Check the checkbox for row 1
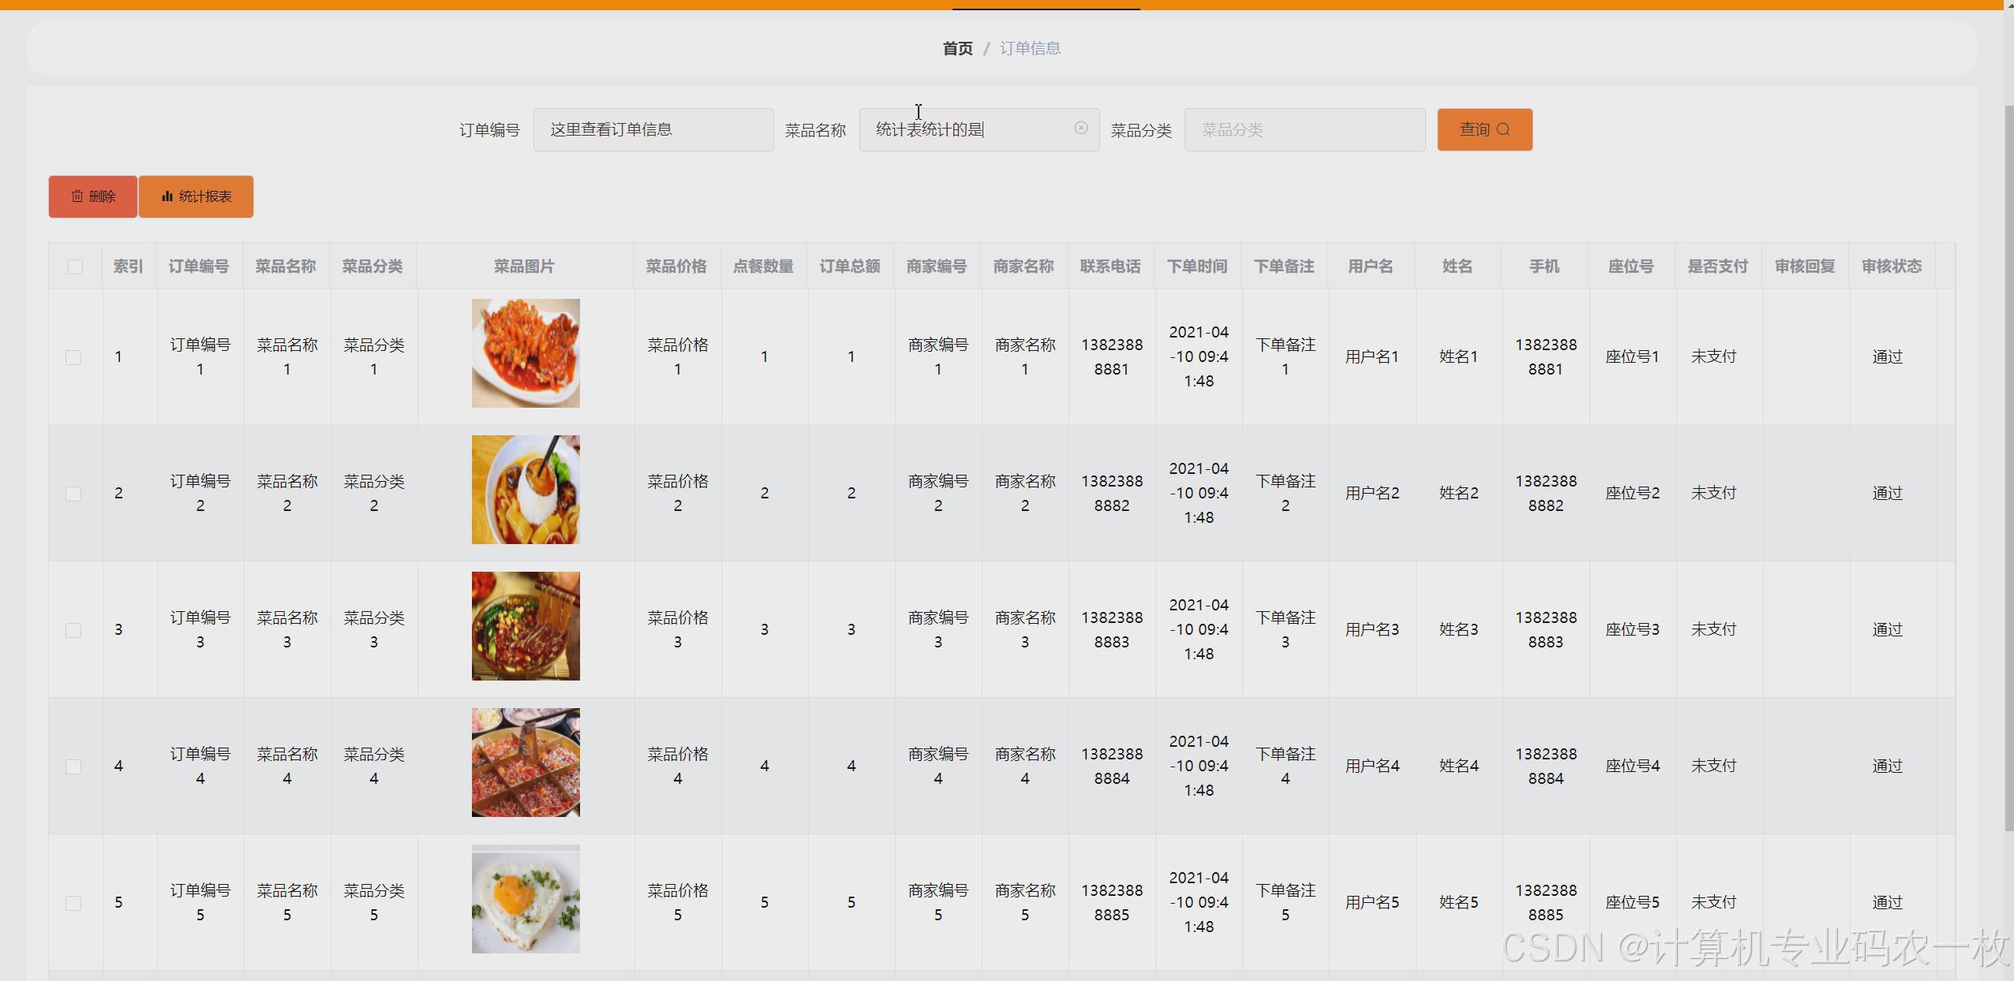Image resolution: width=2014 pixels, height=981 pixels. 73,357
